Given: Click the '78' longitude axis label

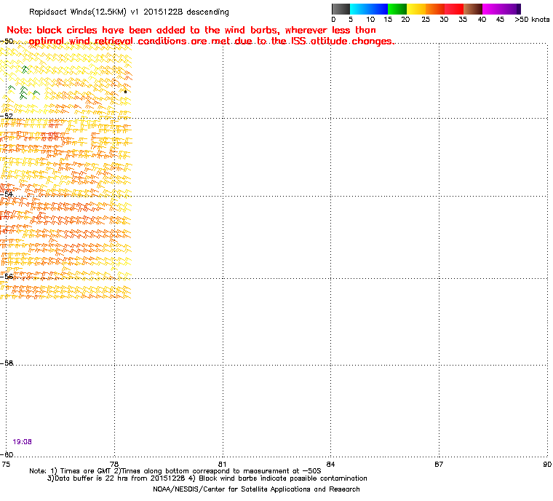Looking at the screenshot, I should point(114,464).
